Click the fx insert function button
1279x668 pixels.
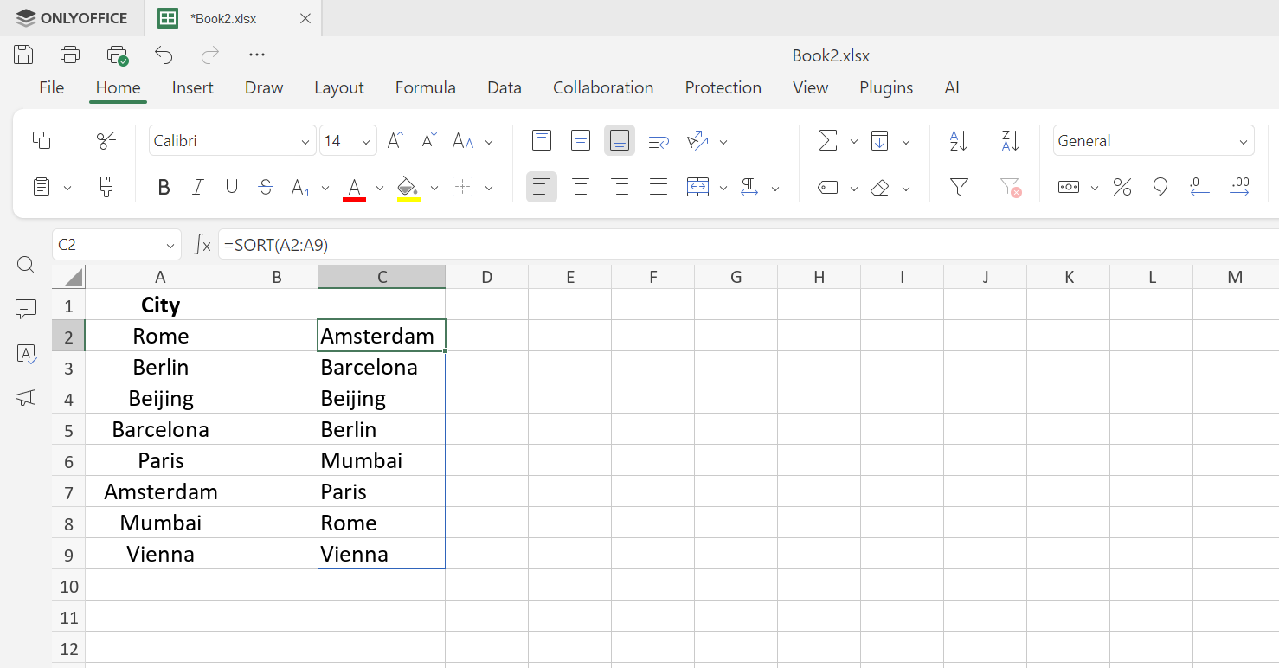pos(202,245)
